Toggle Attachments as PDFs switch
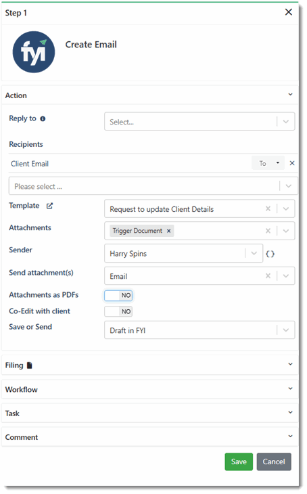The width and height of the screenshot is (307, 494). (118, 295)
